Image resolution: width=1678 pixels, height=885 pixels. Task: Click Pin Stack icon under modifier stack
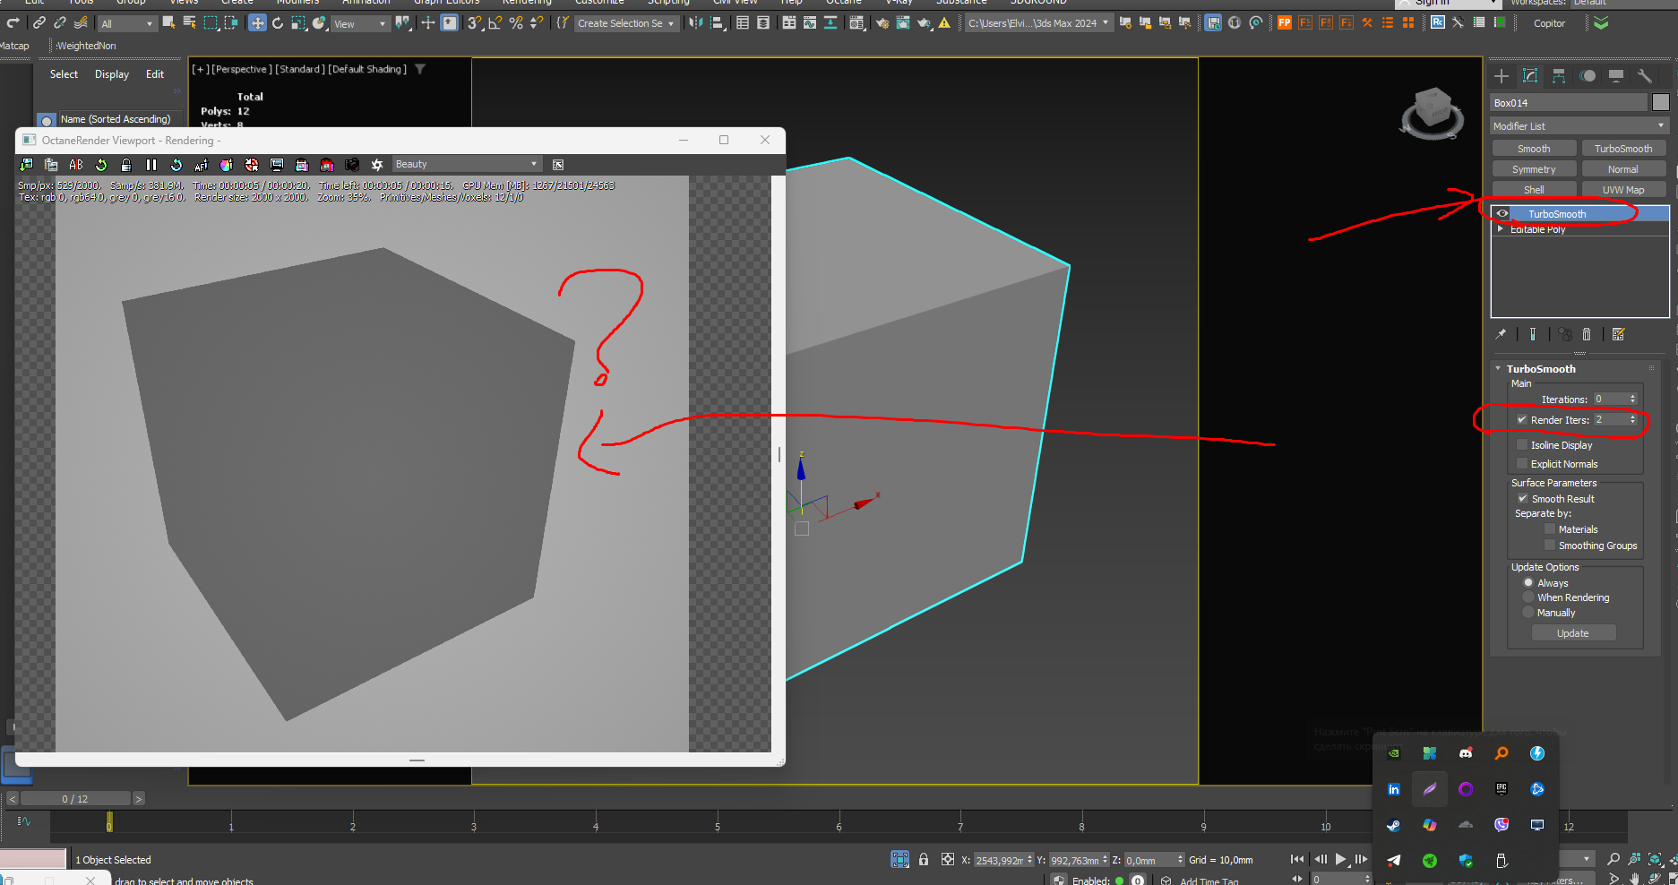click(1501, 334)
